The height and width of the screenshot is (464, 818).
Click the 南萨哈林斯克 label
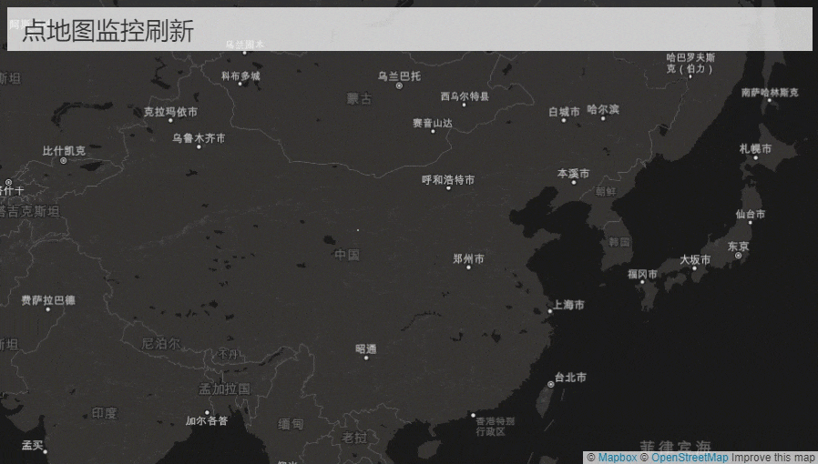pos(770,92)
